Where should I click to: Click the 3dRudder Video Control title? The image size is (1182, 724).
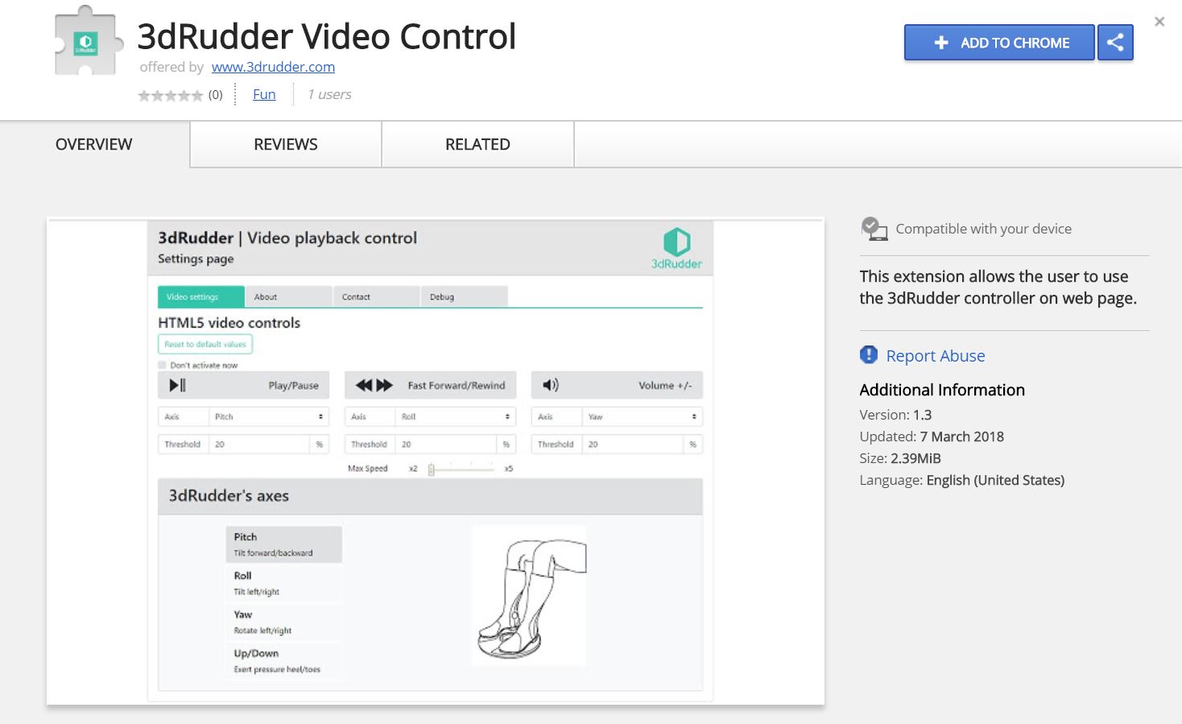327,36
